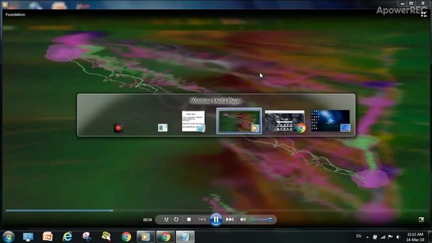Viewport: 432px width, 243px height.
Task: Exit full-screen using the bottom-right icon
Action: pos(421,219)
